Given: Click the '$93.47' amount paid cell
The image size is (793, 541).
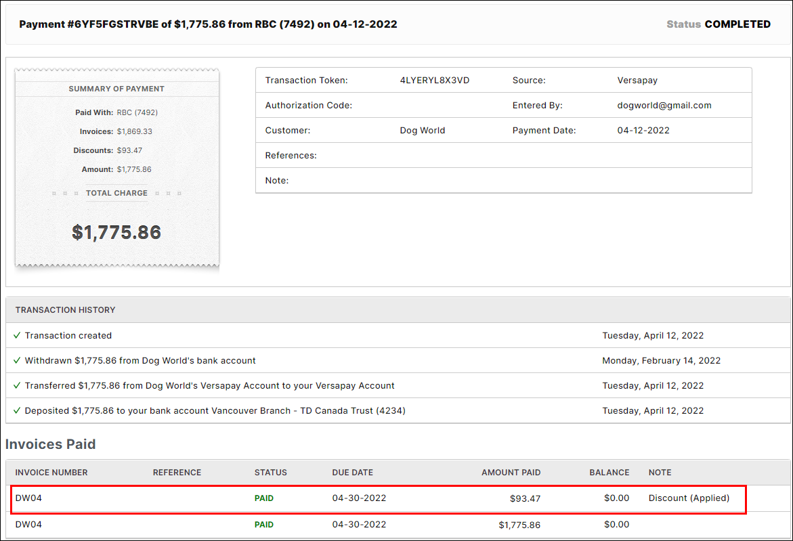Looking at the screenshot, I should pos(525,498).
